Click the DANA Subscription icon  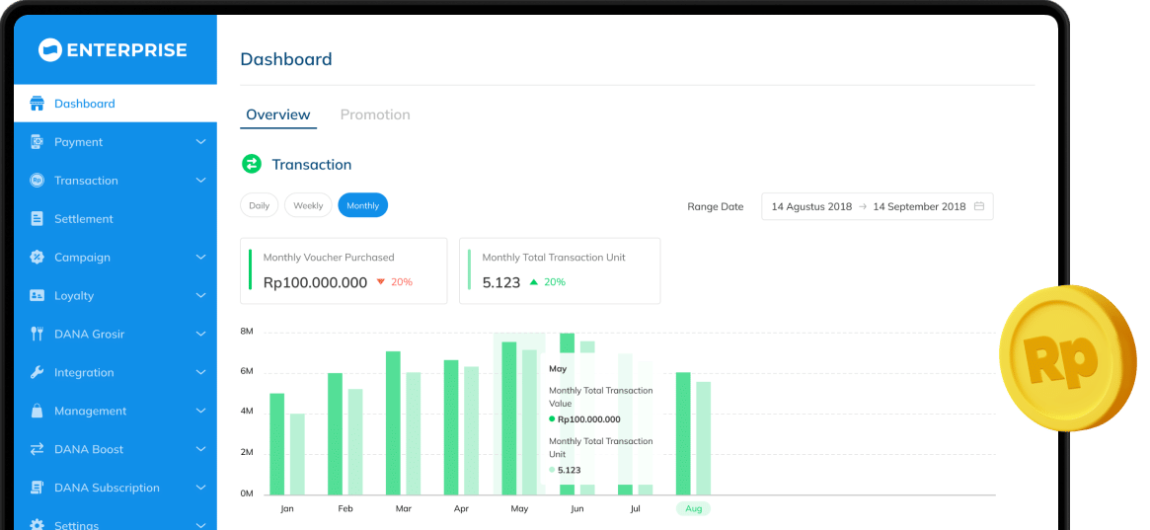(x=37, y=488)
